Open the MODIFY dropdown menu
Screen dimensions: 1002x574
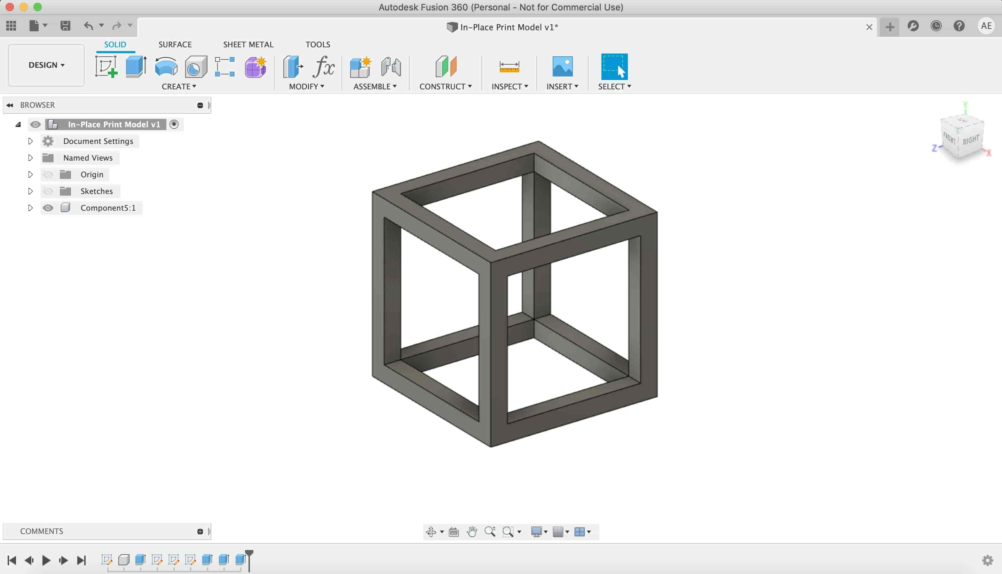[307, 86]
